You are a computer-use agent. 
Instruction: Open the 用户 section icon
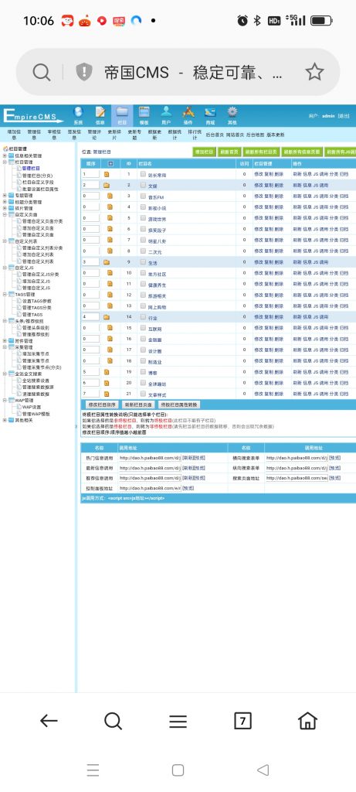pyautogui.click(x=166, y=115)
